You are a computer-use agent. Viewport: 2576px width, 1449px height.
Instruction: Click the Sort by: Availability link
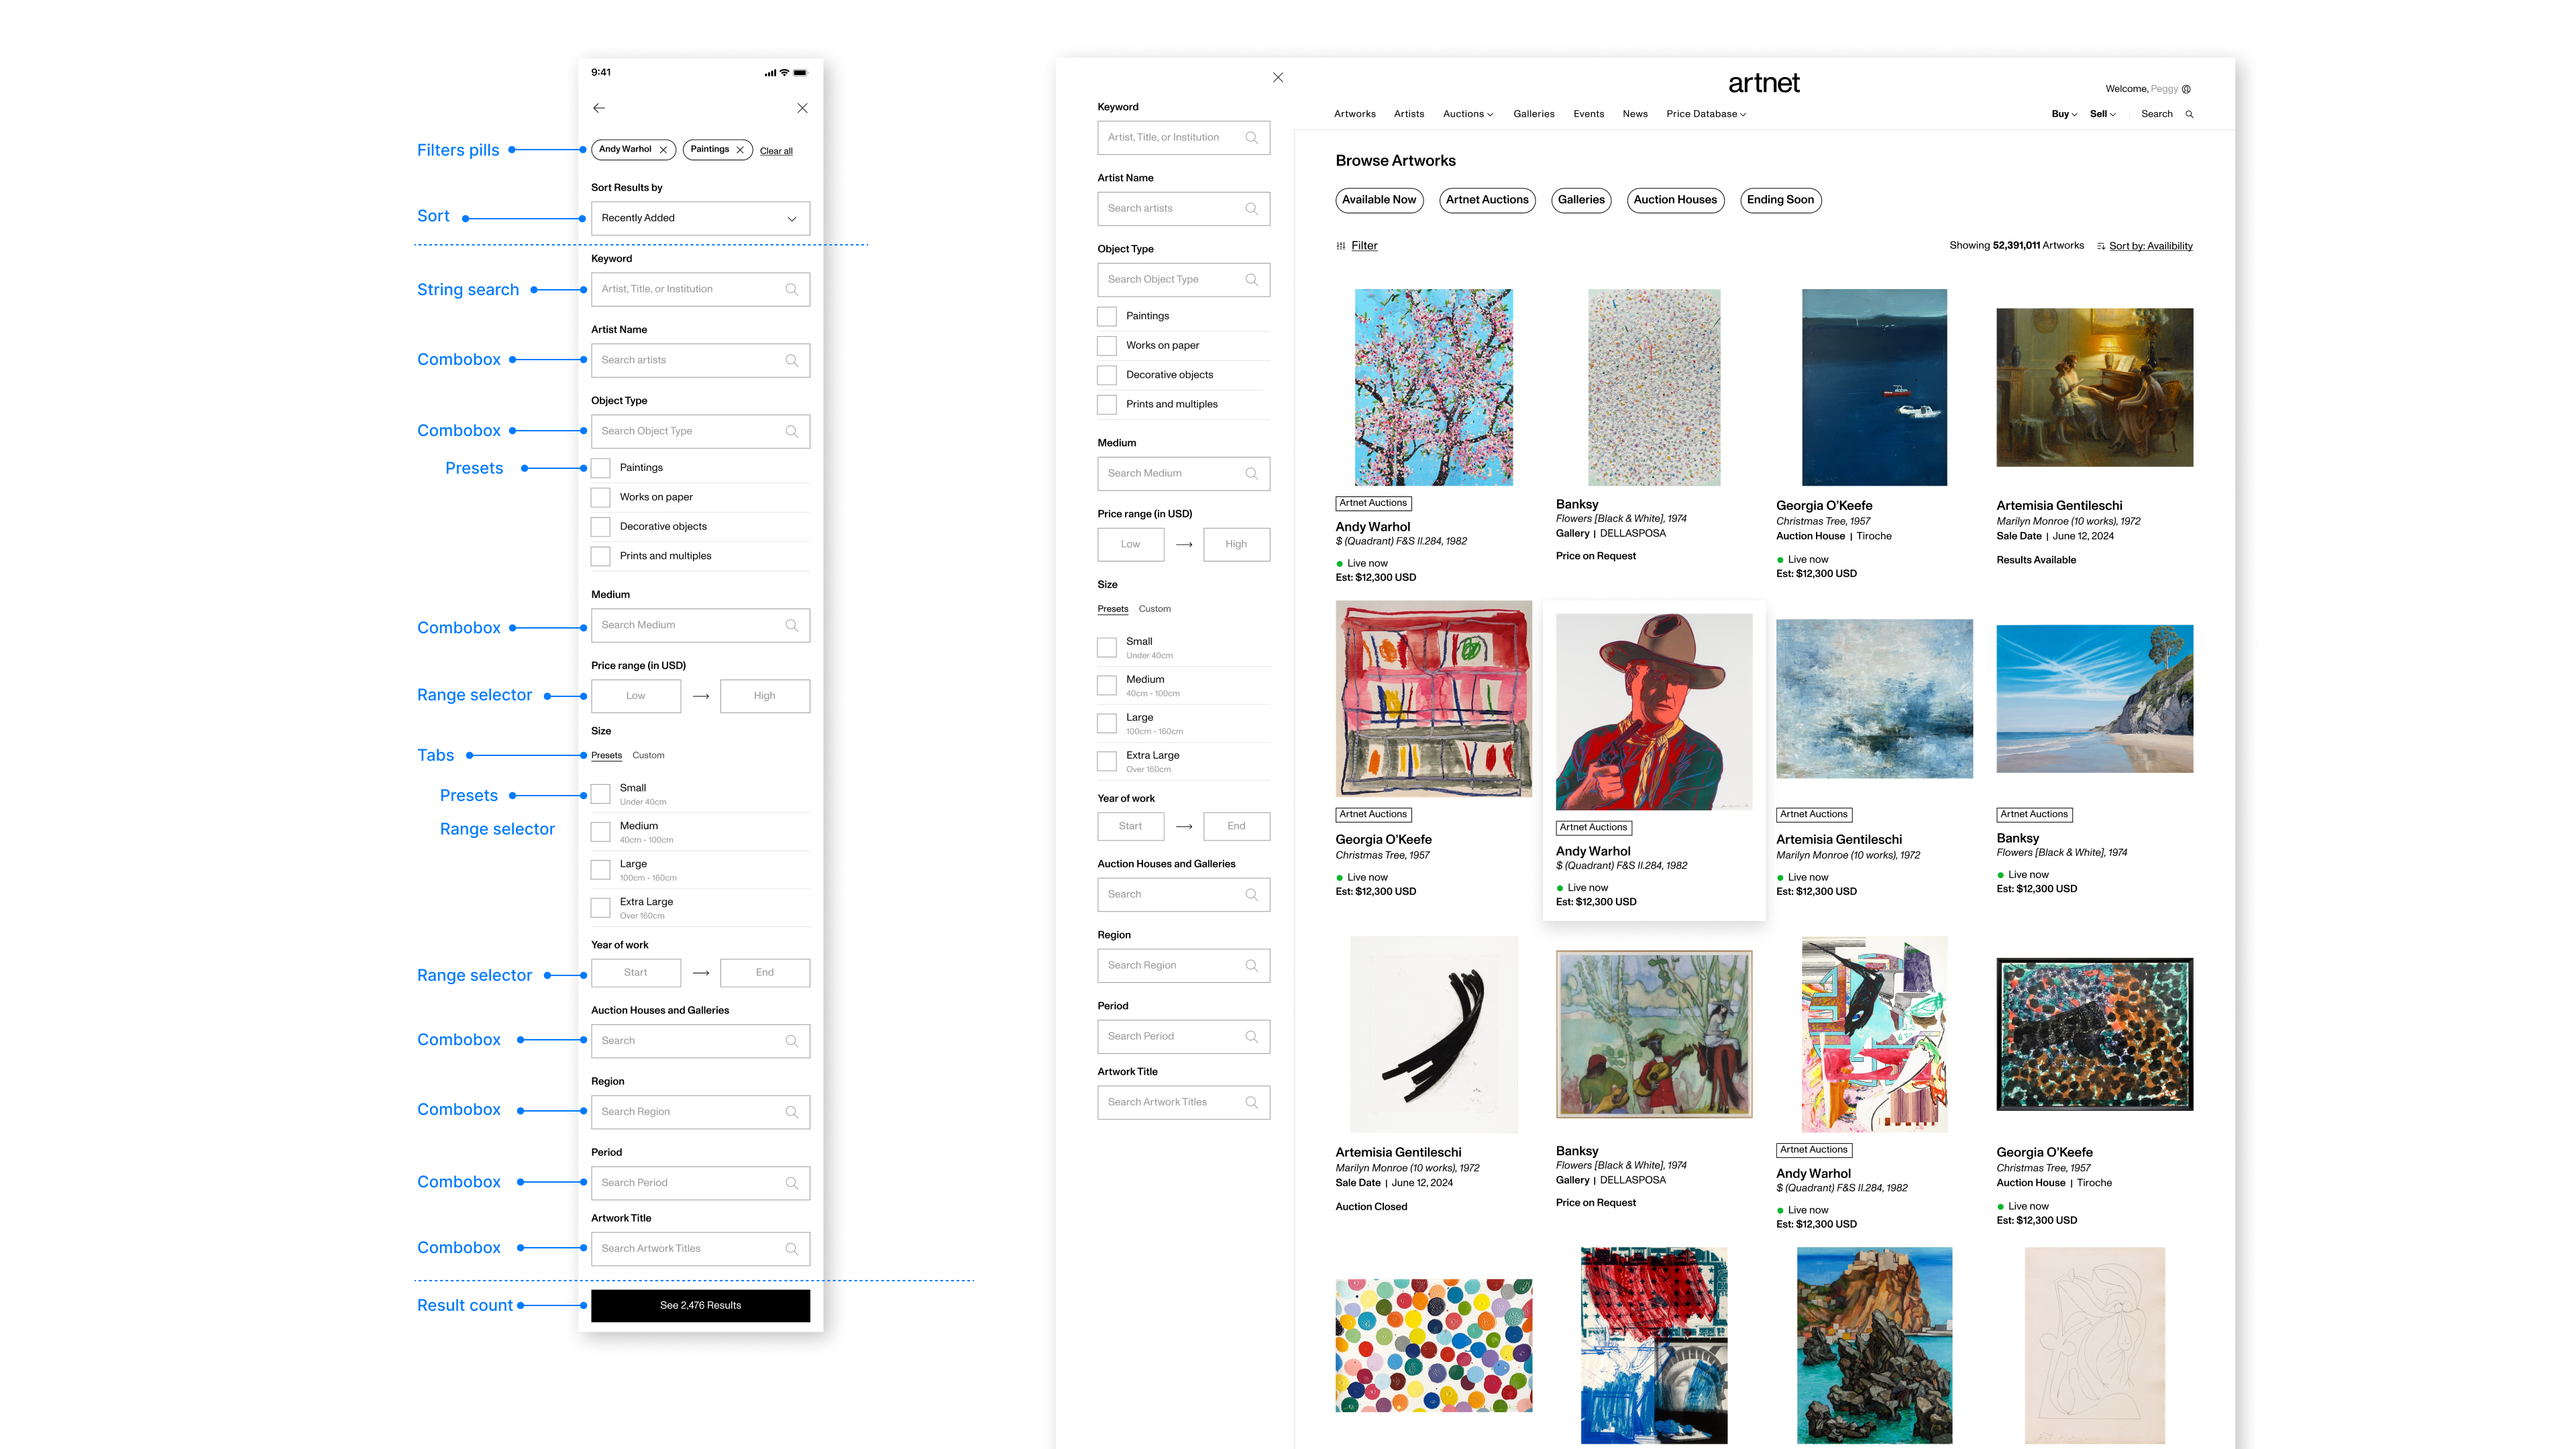(2151, 246)
